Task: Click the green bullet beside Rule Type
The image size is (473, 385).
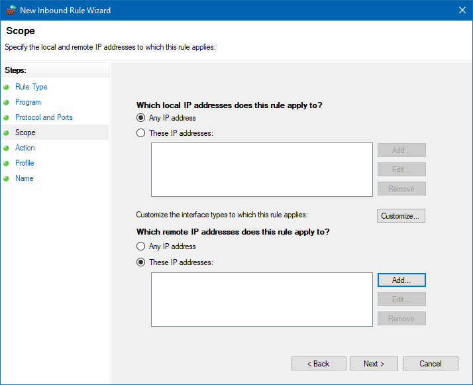Action: click(x=7, y=87)
